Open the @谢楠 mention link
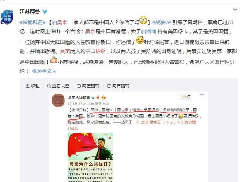Viewport: 240px width, 182px height. coord(148,31)
